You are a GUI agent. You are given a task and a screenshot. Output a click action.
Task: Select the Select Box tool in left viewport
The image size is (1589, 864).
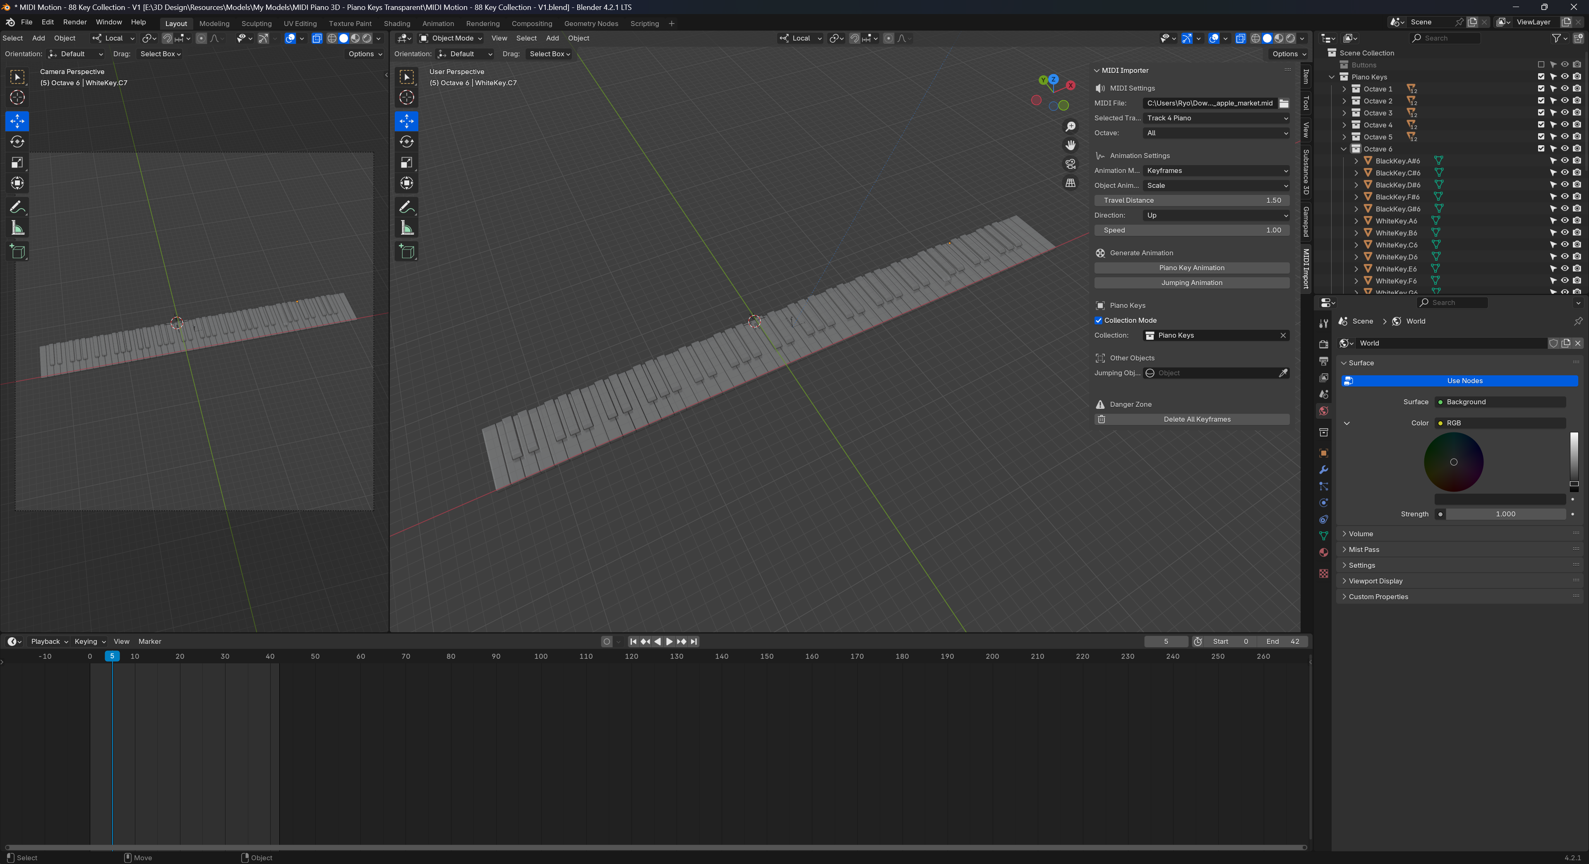click(17, 77)
